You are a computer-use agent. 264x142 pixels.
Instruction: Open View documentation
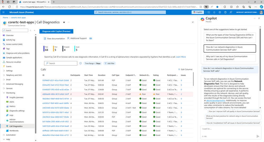(54, 38)
